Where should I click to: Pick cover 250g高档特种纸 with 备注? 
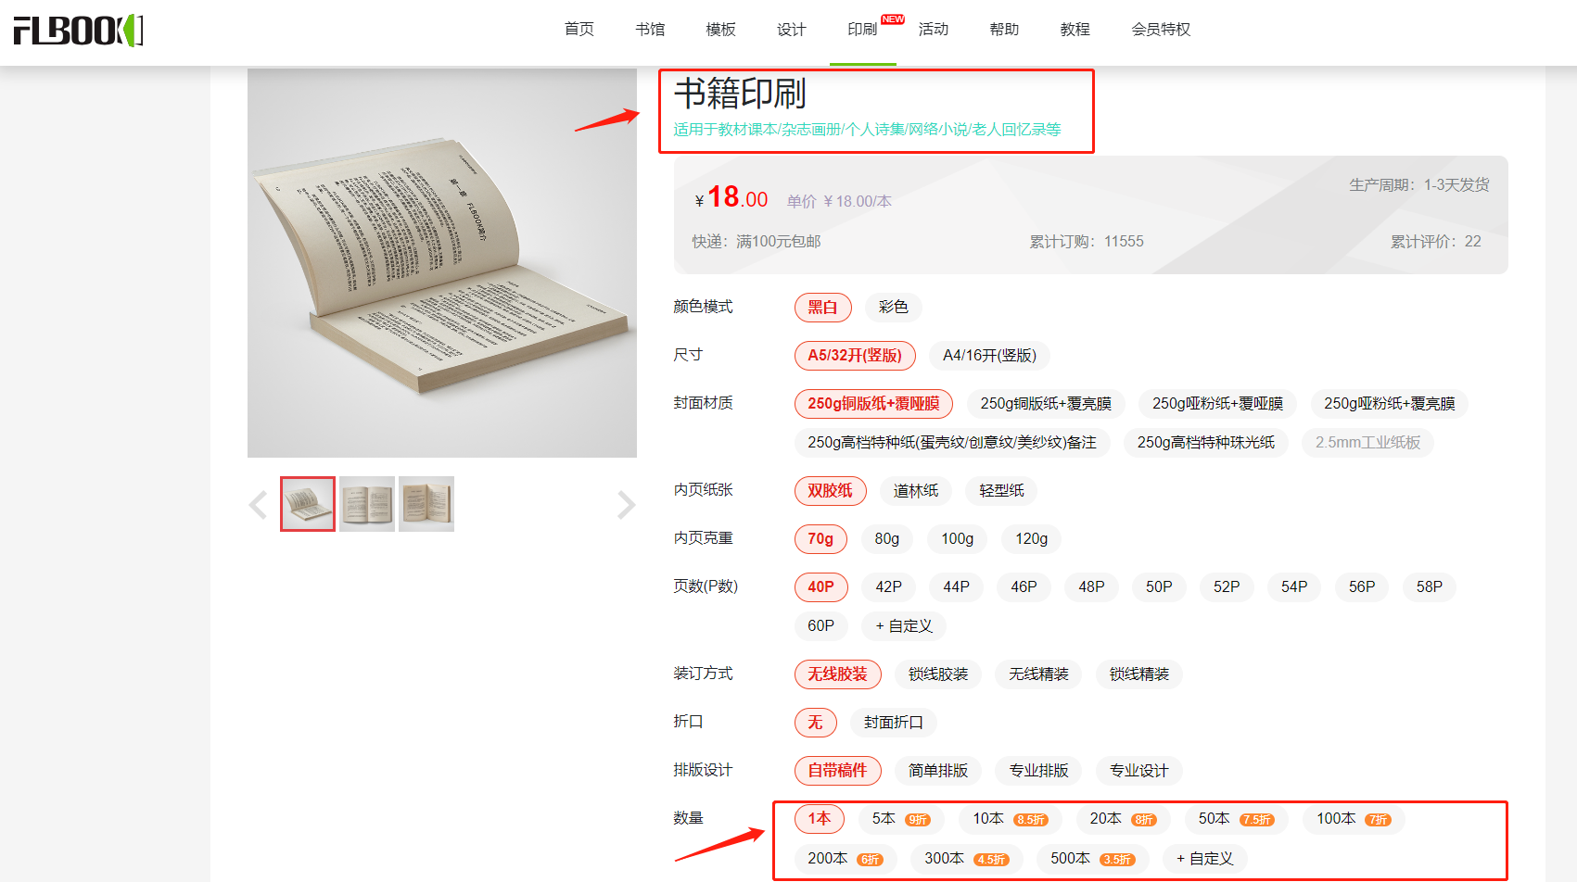952,443
